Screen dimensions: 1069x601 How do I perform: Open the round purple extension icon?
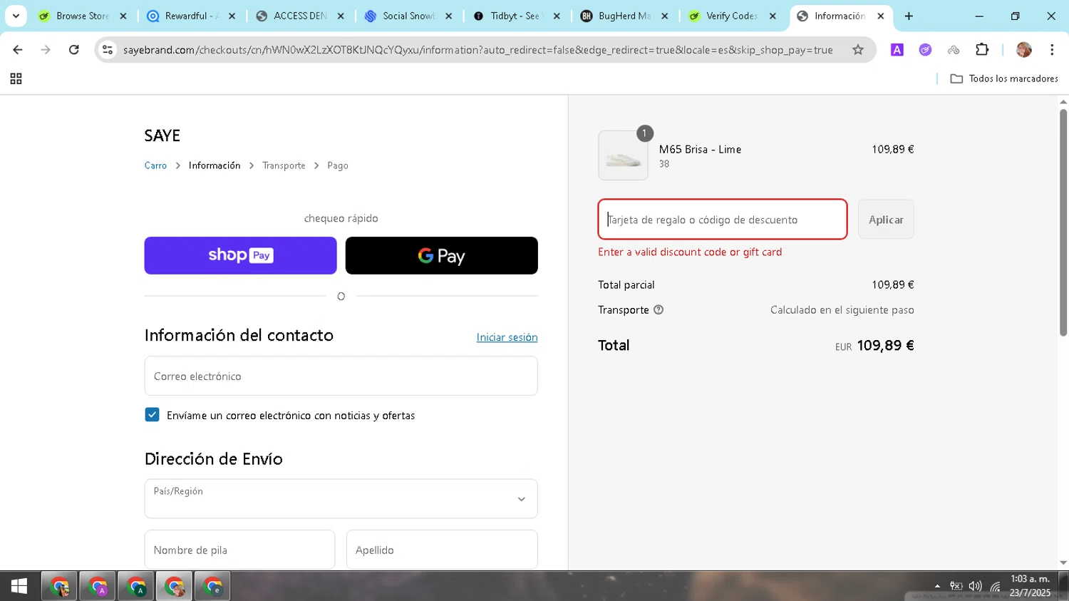click(925, 50)
